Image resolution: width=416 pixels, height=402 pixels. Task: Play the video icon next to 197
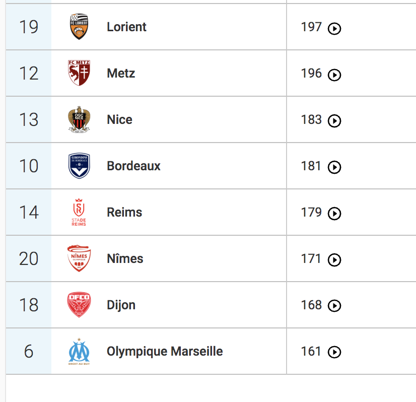pyautogui.click(x=334, y=28)
